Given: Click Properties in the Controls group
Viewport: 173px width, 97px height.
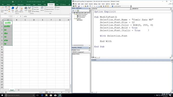Looking at the screenshot, I should (35, 7).
